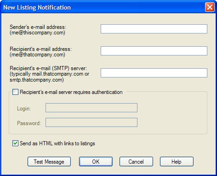The height and width of the screenshot is (176, 217).
Task: Uncheck Send as HTML with links checkbox
Action: tap(15, 143)
